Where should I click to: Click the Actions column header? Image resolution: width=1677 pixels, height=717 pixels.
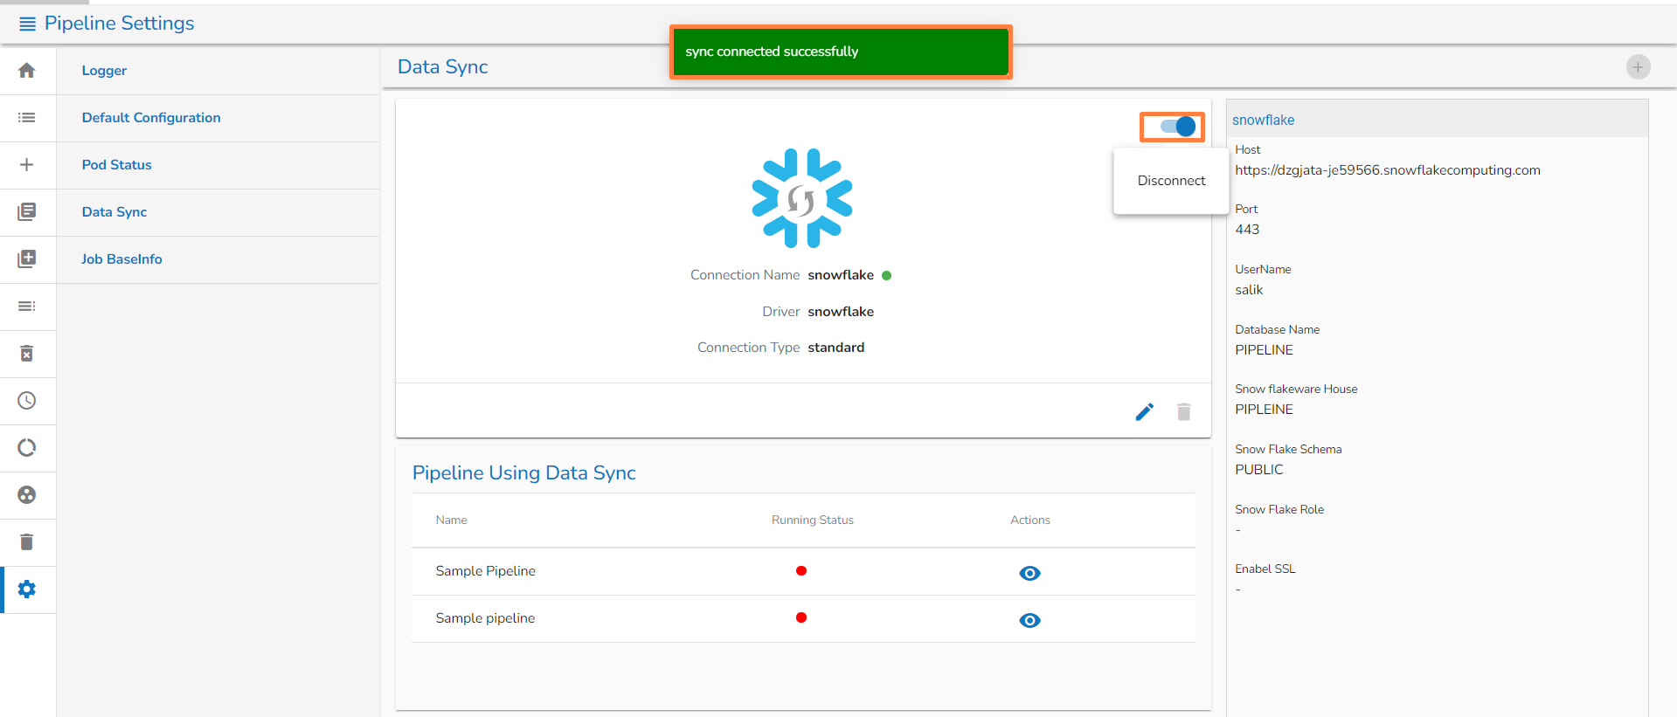(1030, 521)
